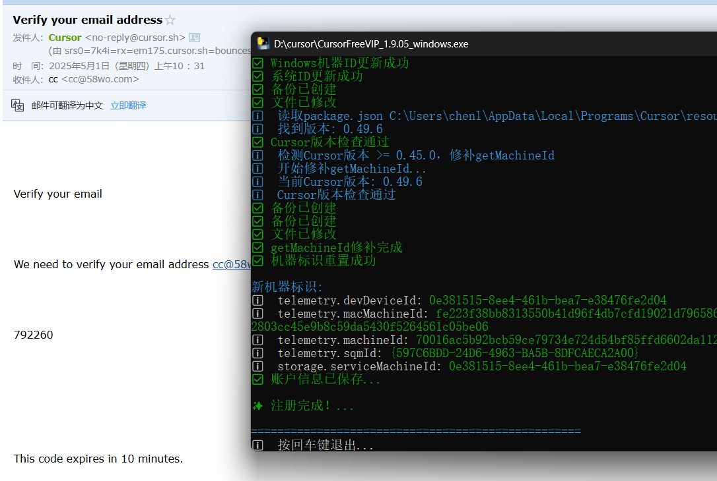Click checkmark icon beside 账户信息已保存
This screenshot has width=717, height=481.
click(x=258, y=380)
